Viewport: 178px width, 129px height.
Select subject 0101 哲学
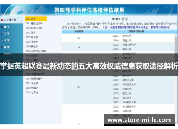click(36, 19)
